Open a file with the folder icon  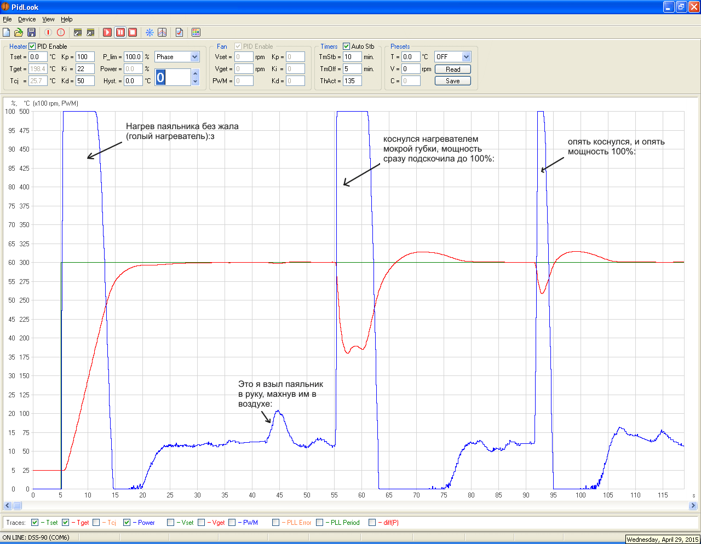point(19,32)
